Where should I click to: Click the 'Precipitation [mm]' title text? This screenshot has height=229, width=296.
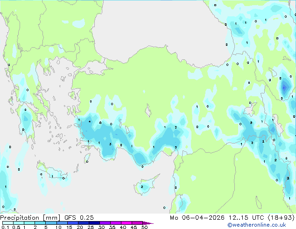point(30,218)
